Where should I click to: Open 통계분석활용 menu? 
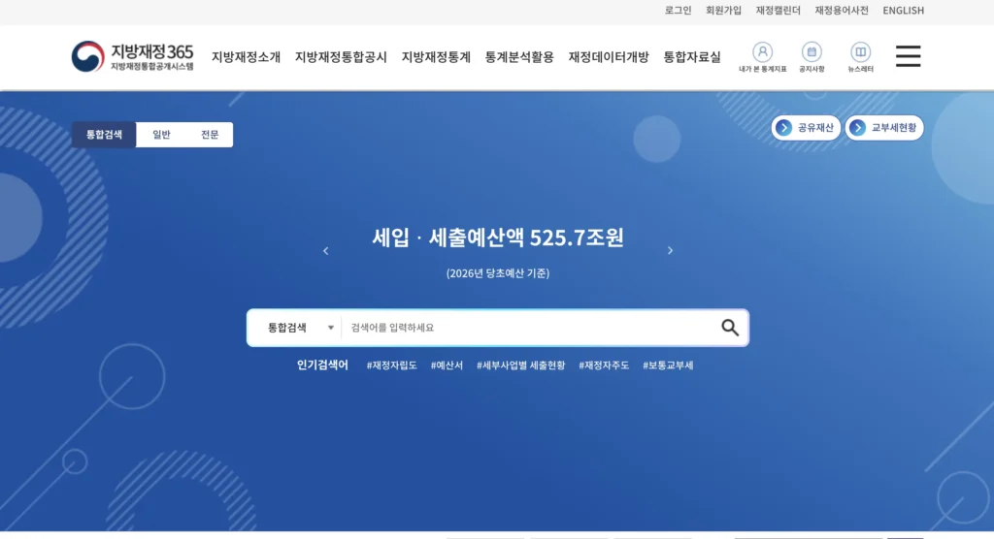click(519, 57)
